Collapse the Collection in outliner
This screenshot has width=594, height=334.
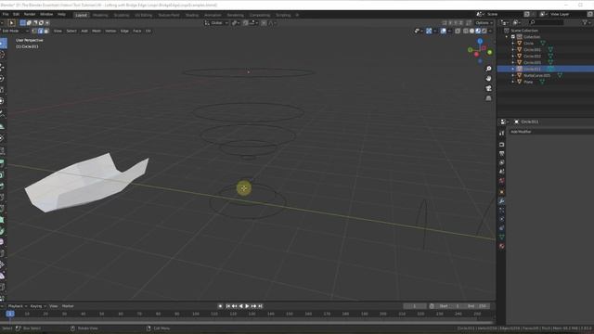tap(507, 37)
